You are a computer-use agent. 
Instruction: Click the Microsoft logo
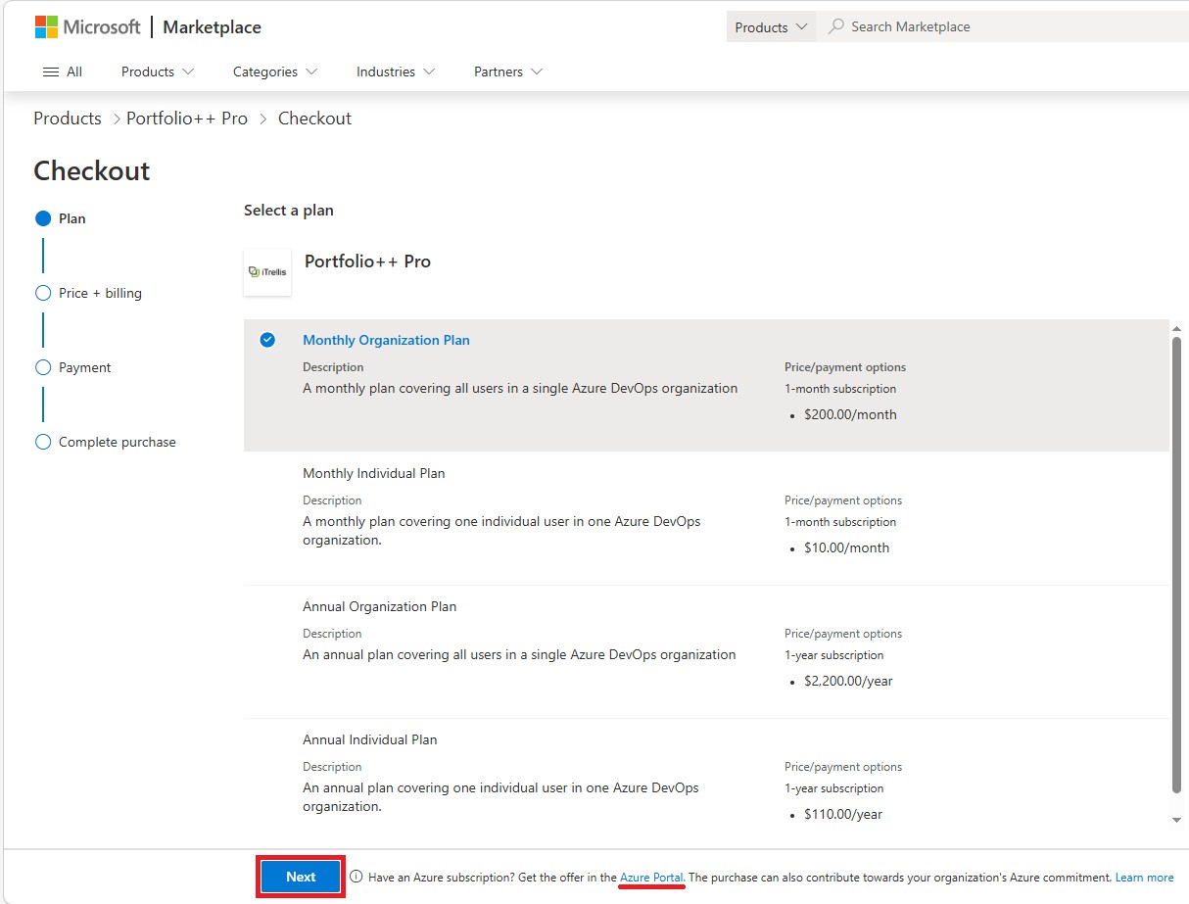point(88,26)
